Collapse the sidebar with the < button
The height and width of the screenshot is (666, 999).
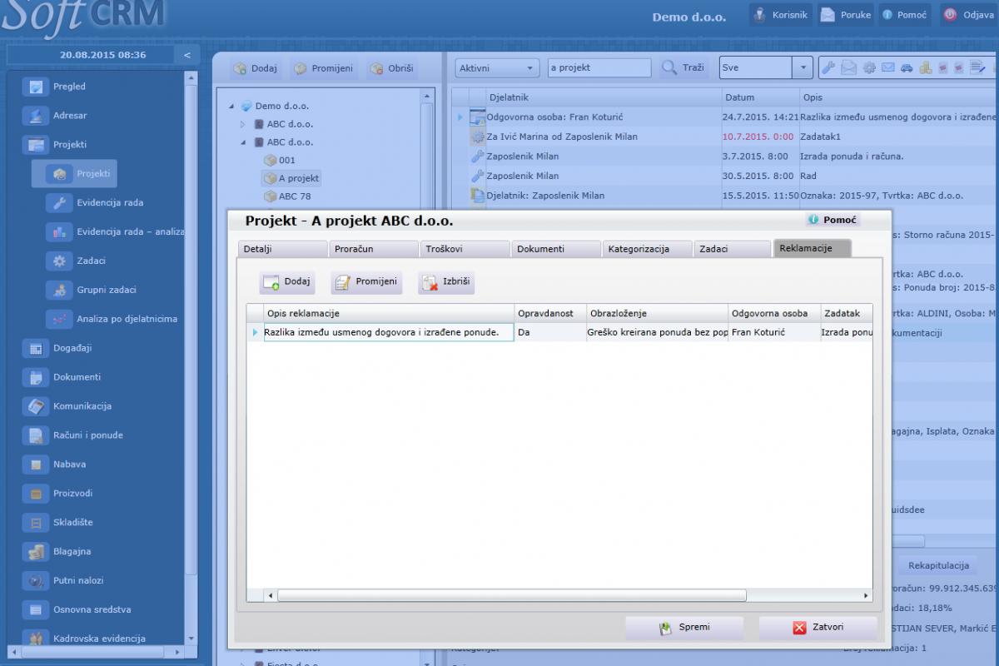pos(187,55)
